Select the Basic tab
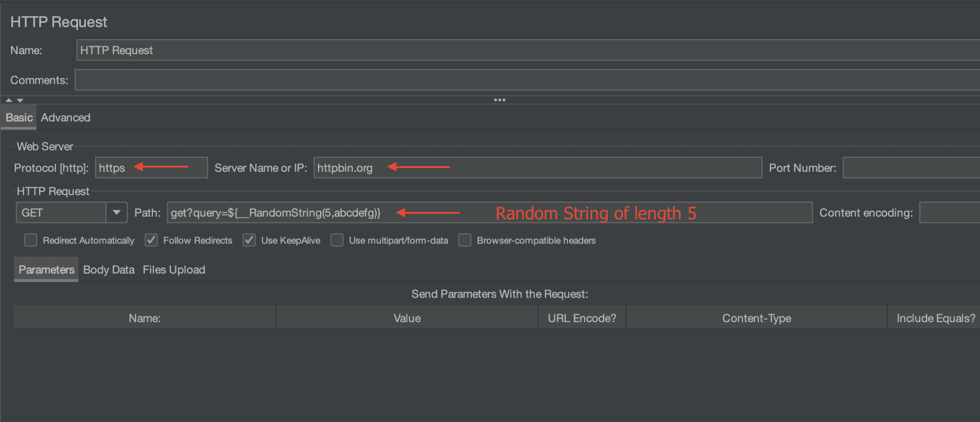This screenshot has width=980, height=422. pos(19,118)
